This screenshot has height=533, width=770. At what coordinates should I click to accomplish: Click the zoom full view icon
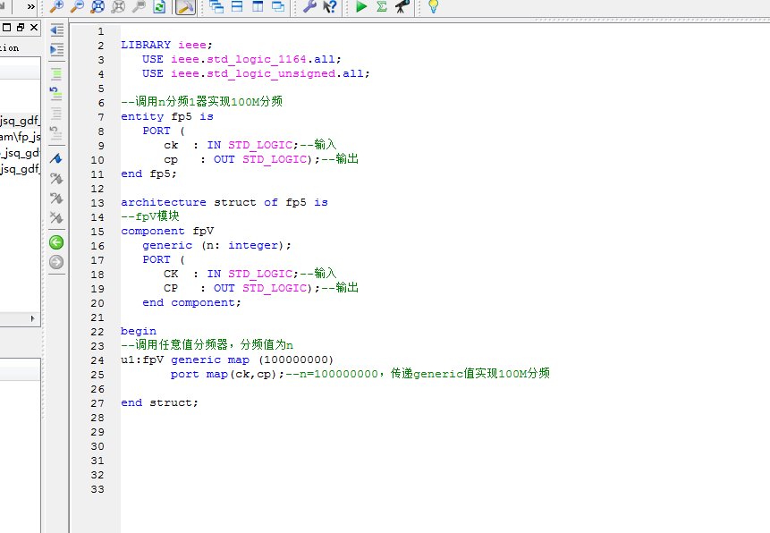pyautogui.click(x=97, y=7)
